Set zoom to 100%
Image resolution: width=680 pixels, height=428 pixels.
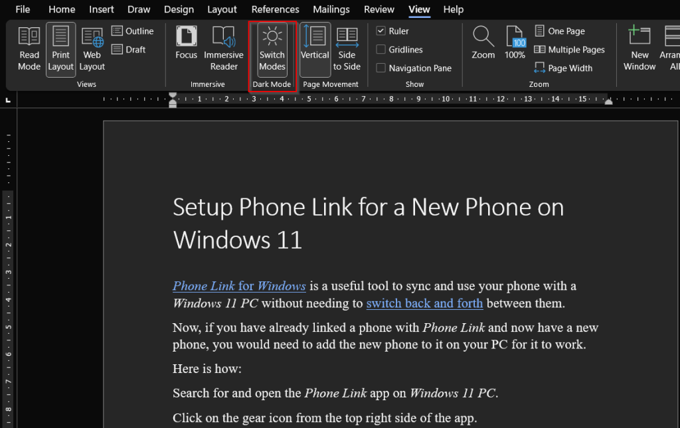[515, 43]
